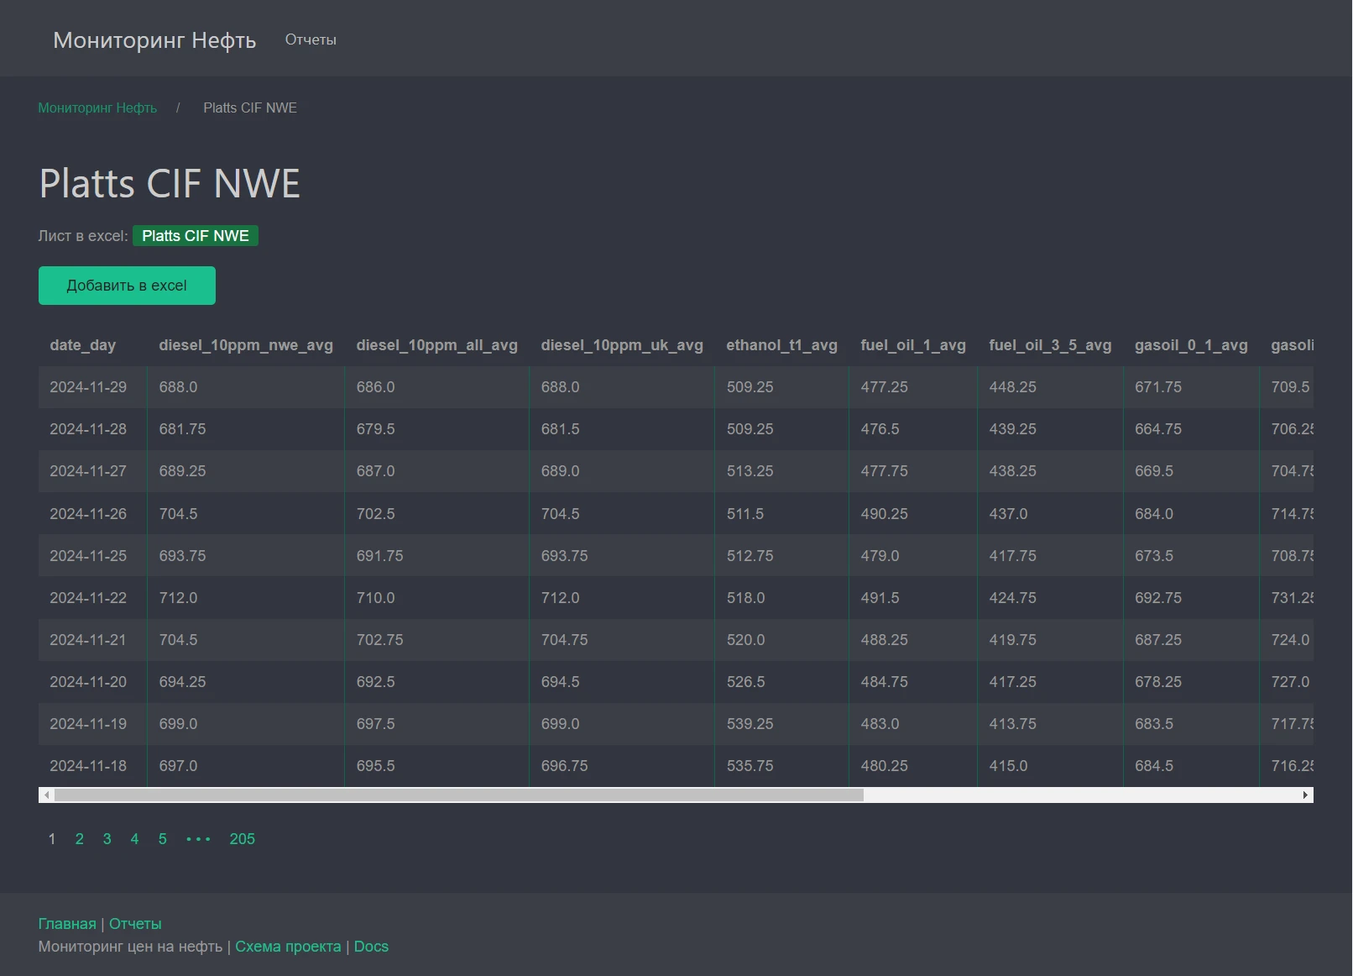The height and width of the screenshot is (976, 1353).
Task: Click the right scrollbar arrow
Action: tap(1305, 795)
